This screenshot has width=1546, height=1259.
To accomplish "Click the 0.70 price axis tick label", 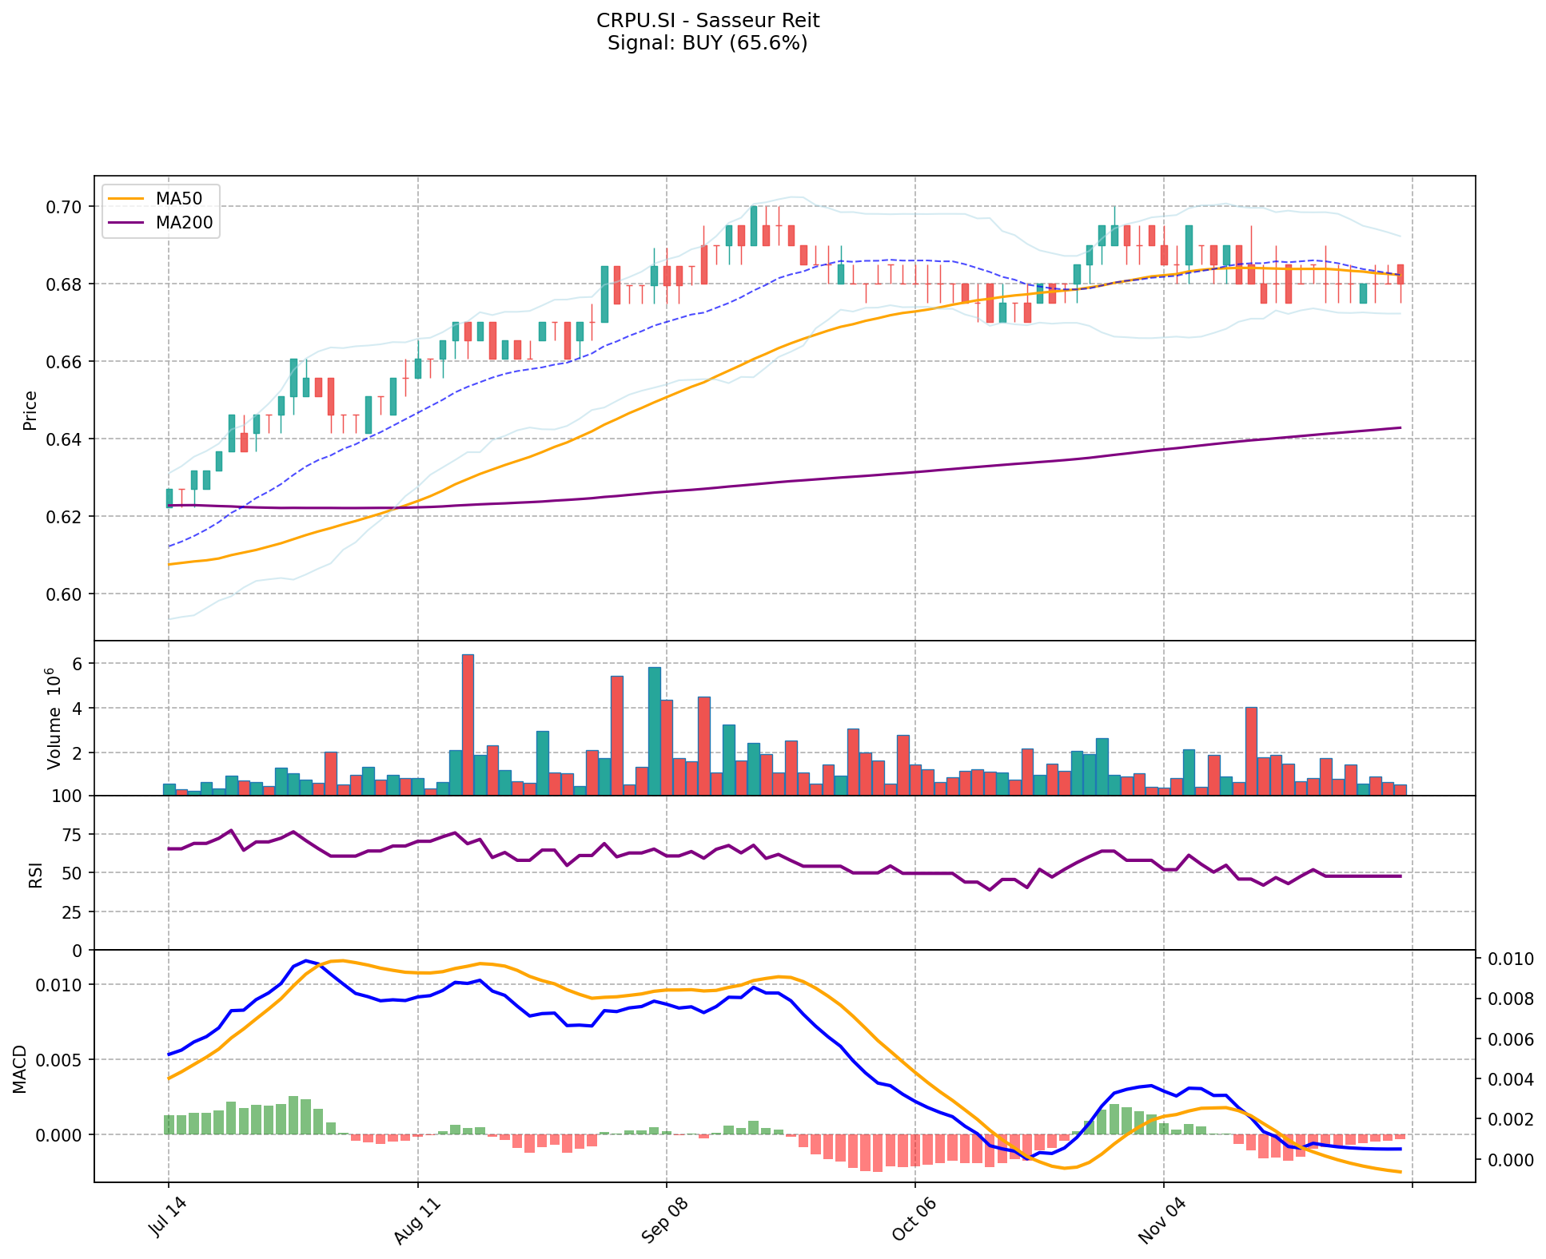I will tap(65, 207).
